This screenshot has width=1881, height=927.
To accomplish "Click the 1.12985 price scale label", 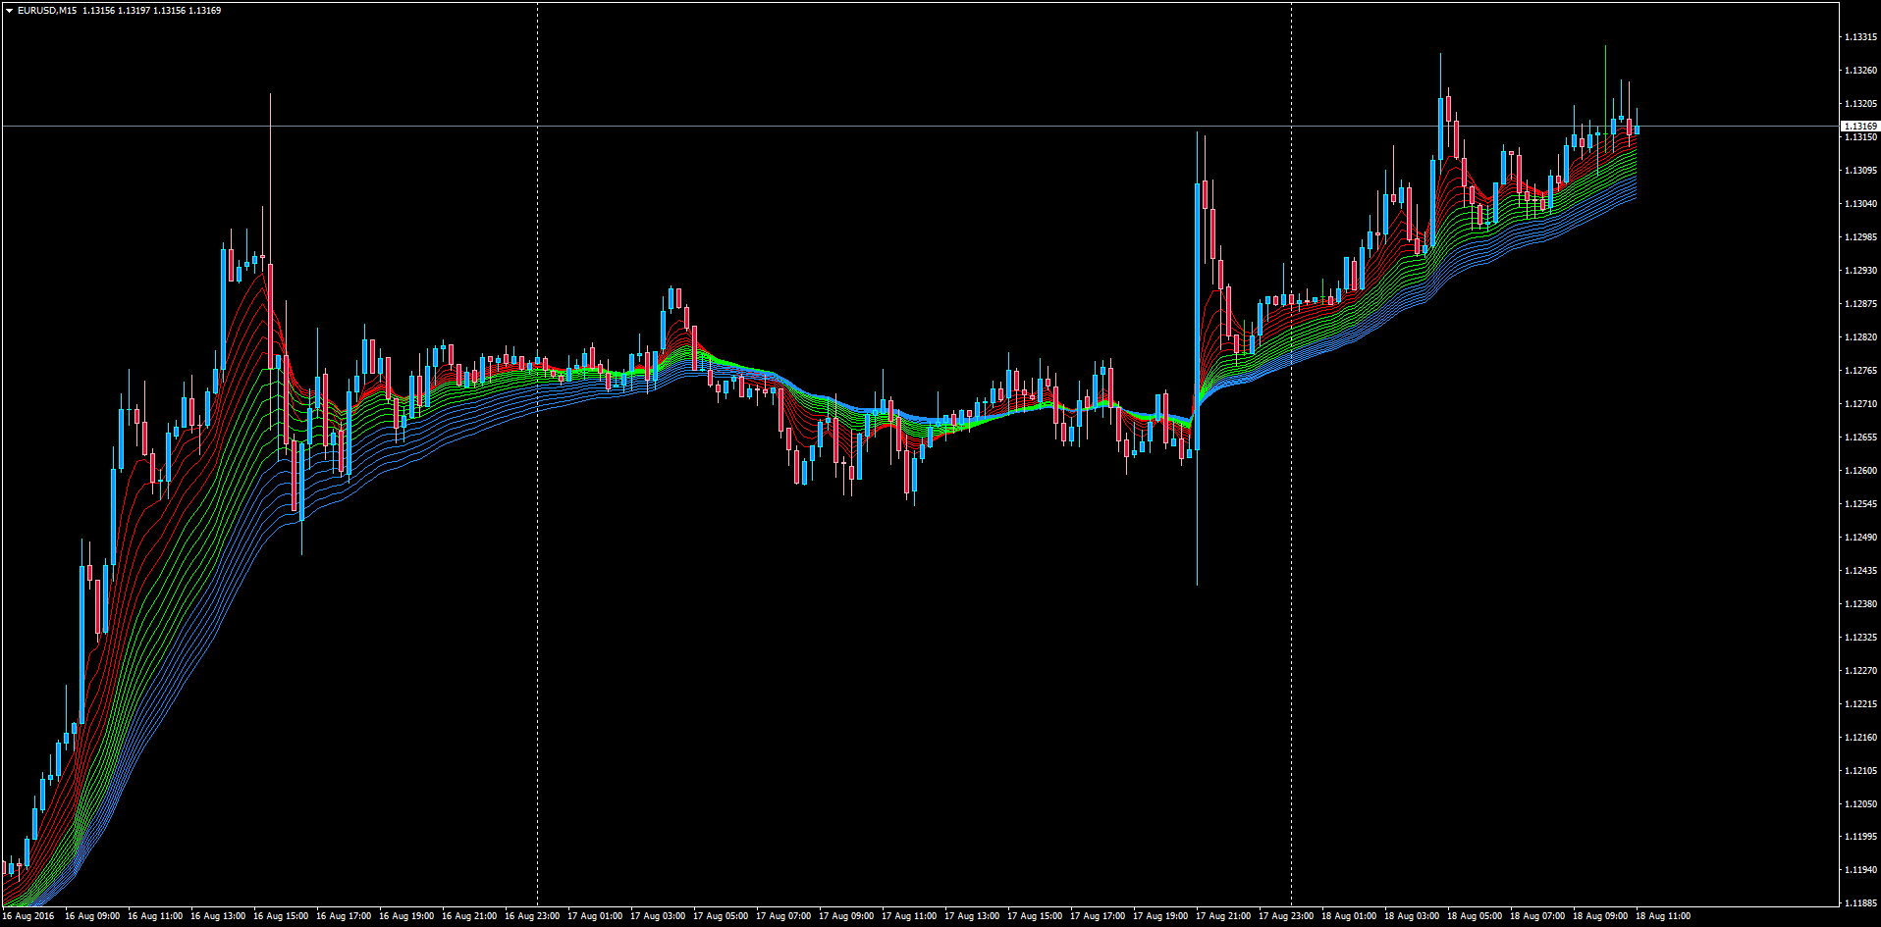I will pyautogui.click(x=1861, y=237).
